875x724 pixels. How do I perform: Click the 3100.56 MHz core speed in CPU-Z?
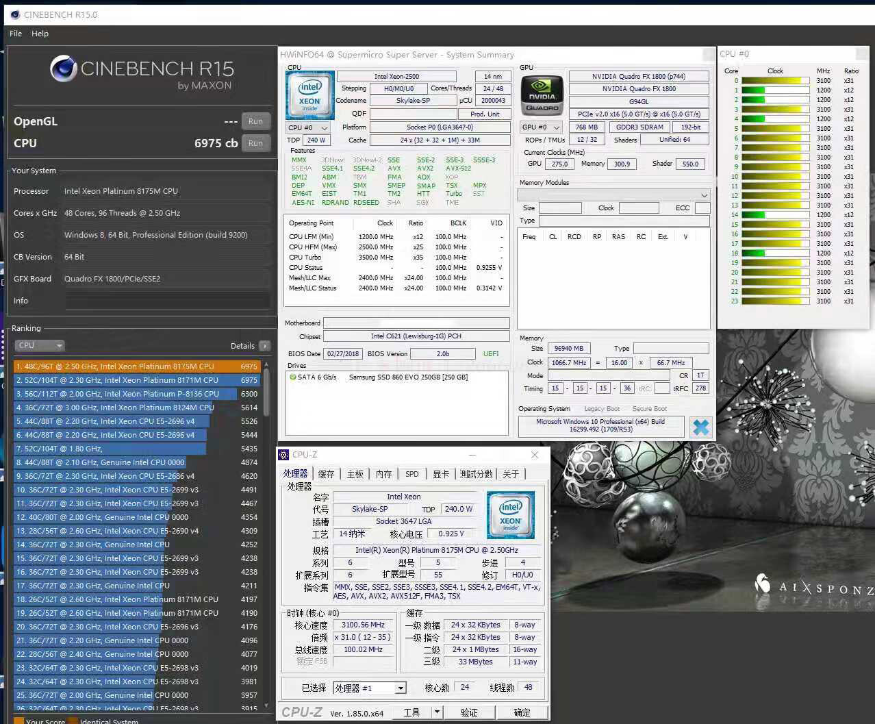363,625
